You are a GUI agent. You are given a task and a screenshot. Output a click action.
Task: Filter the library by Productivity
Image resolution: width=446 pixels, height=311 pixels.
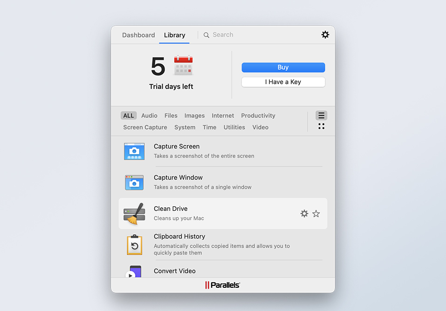(x=258, y=115)
